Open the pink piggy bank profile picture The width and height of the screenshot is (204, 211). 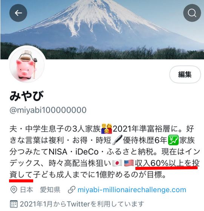[27, 64]
